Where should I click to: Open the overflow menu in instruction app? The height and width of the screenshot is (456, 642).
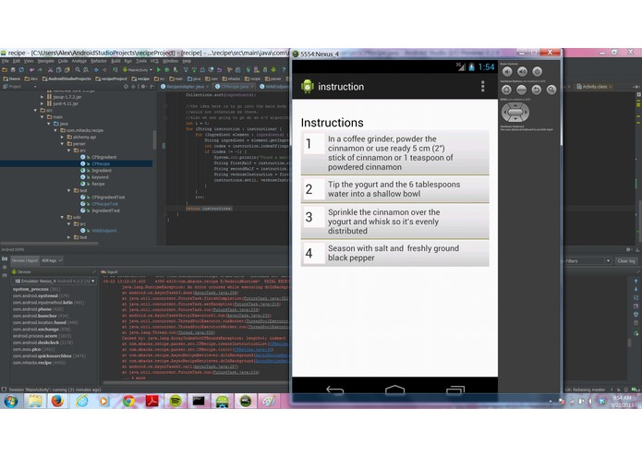483,86
